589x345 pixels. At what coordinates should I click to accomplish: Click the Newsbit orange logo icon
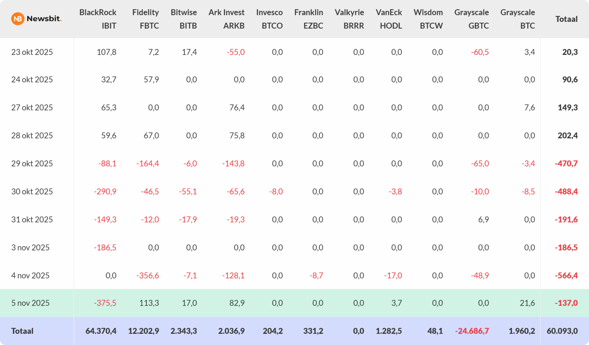(x=18, y=19)
